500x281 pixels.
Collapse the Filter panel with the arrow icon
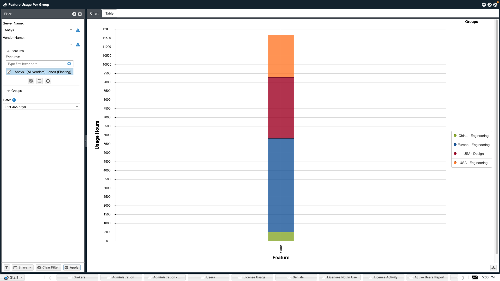74,14
